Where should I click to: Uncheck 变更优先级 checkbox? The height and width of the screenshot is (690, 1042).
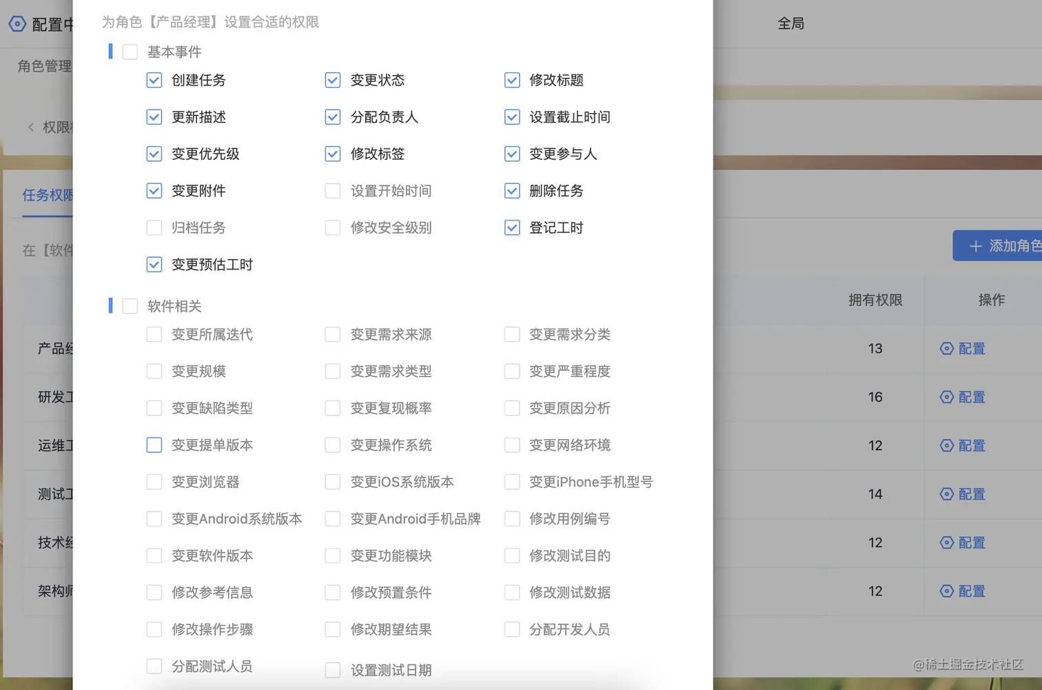[x=154, y=154]
